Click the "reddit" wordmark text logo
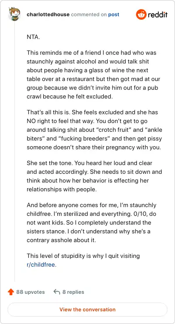The width and height of the screenshot is (175, 324). point(157,15)
